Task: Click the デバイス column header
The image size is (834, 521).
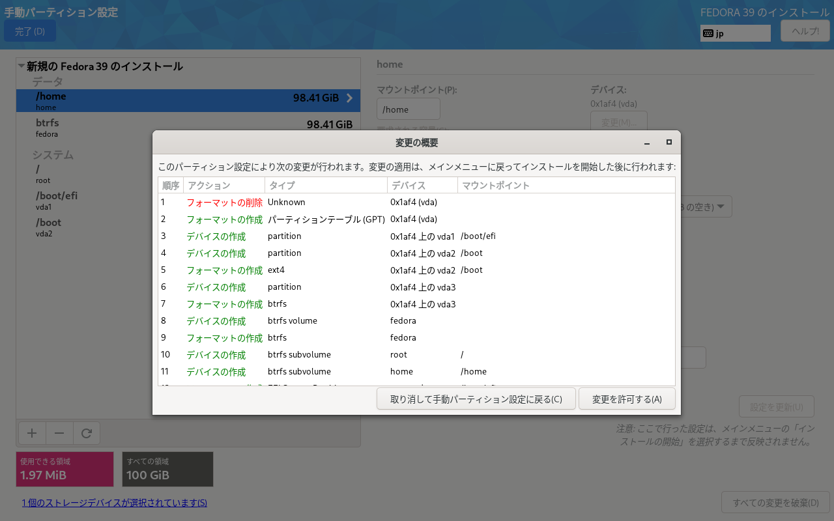Action: 422,186
